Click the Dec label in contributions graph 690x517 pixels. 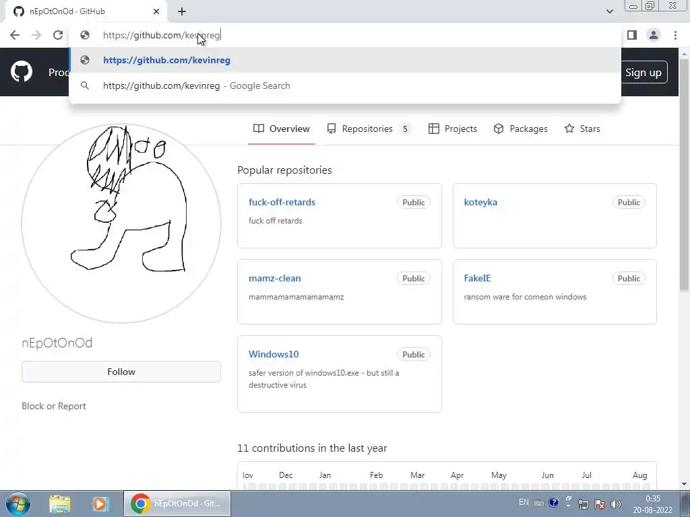click(x=286, y=475)
